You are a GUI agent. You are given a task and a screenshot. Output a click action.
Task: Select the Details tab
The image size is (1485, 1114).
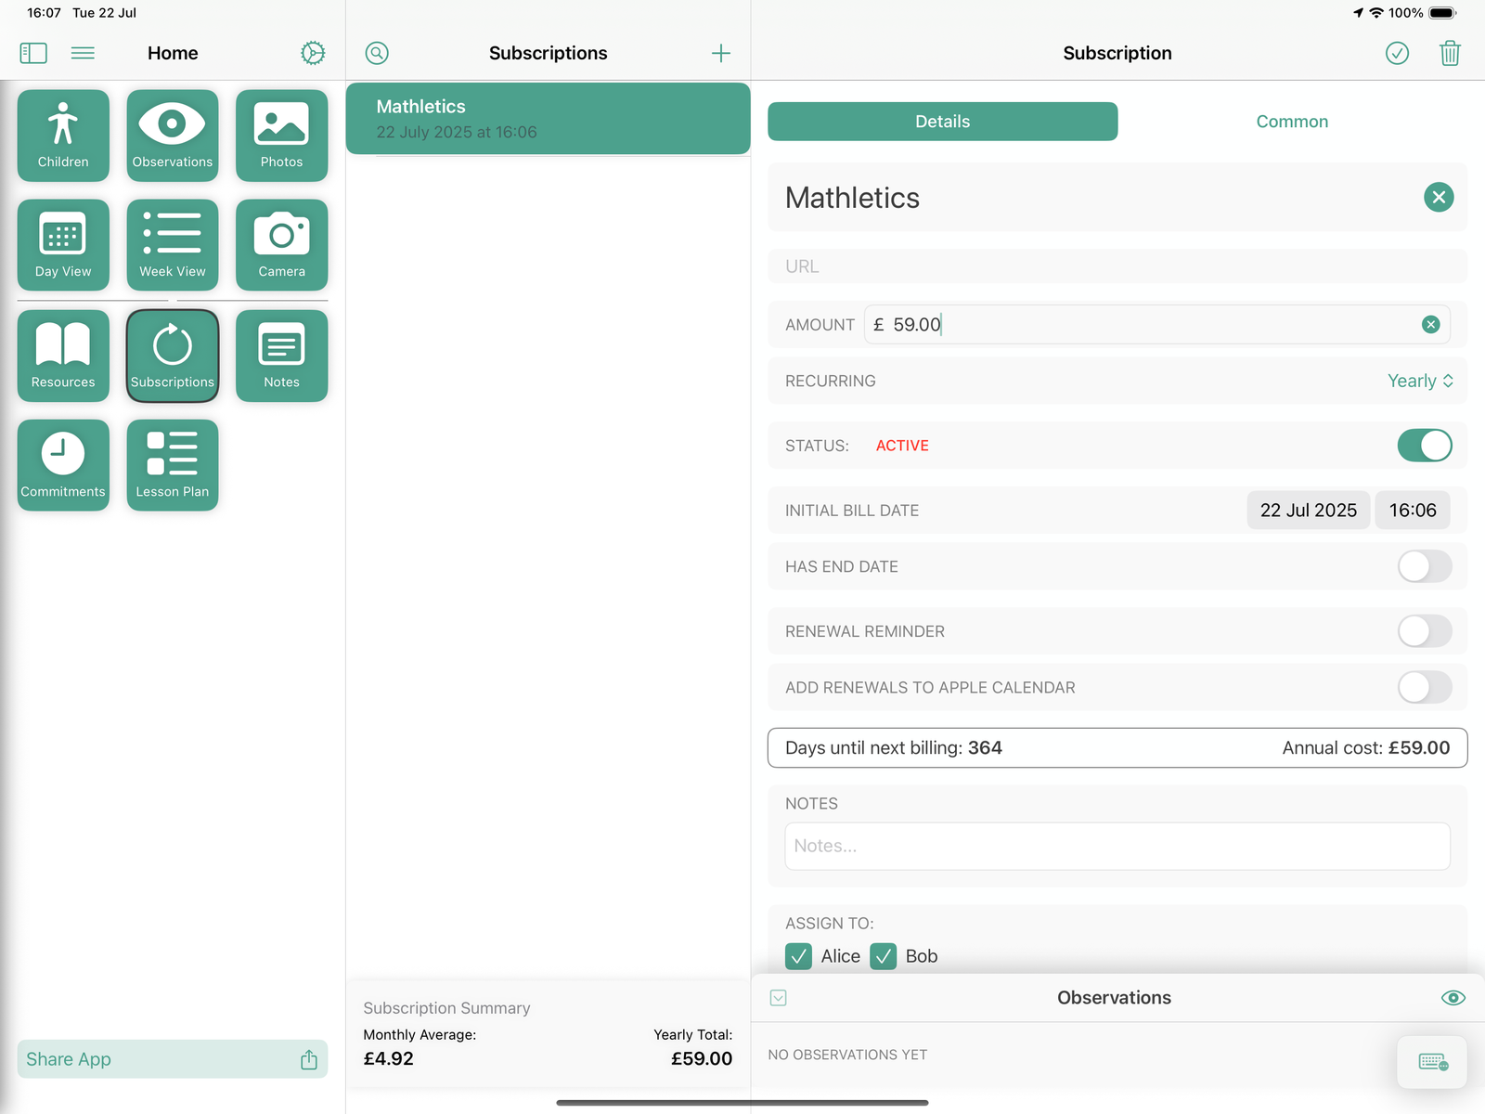pos(942,121)
